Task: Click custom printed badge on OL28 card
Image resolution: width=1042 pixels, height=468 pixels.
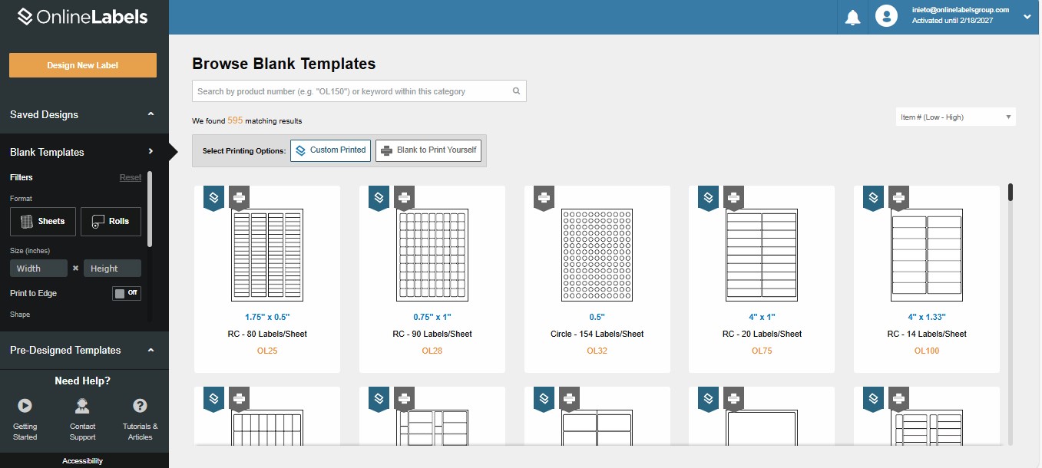Action: [379, 197]
